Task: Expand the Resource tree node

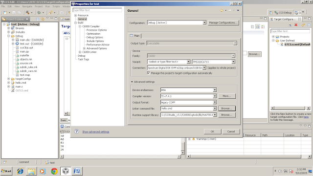Action: pos(76,15)
